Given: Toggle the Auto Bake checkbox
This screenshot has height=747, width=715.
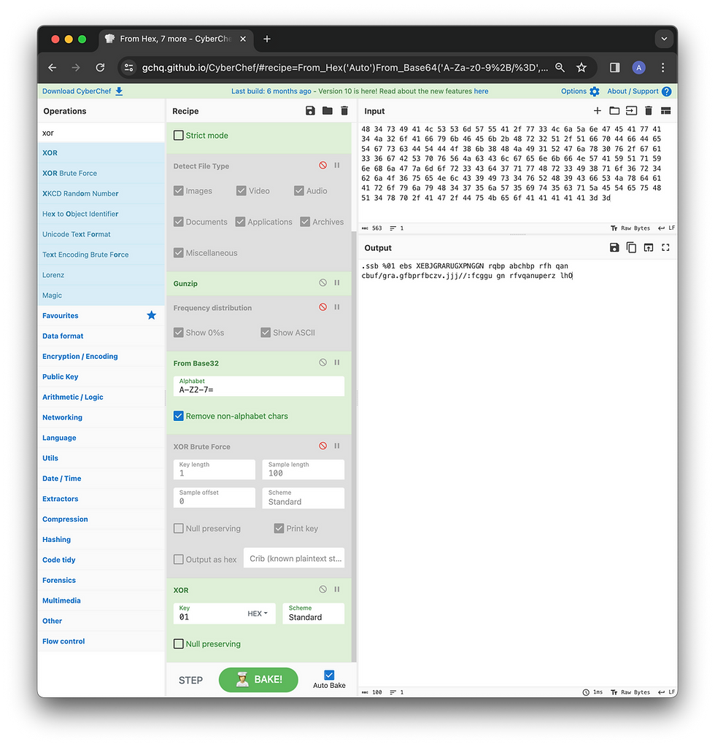Looking at the screenshot, I should (329, 675).
